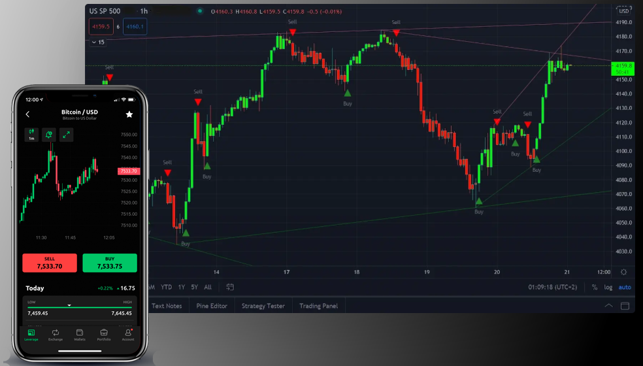This screenshot has height=366, width=643.
Task: Click the Bitcoin / USD title on phone
Action: click(x=80, y=112)
